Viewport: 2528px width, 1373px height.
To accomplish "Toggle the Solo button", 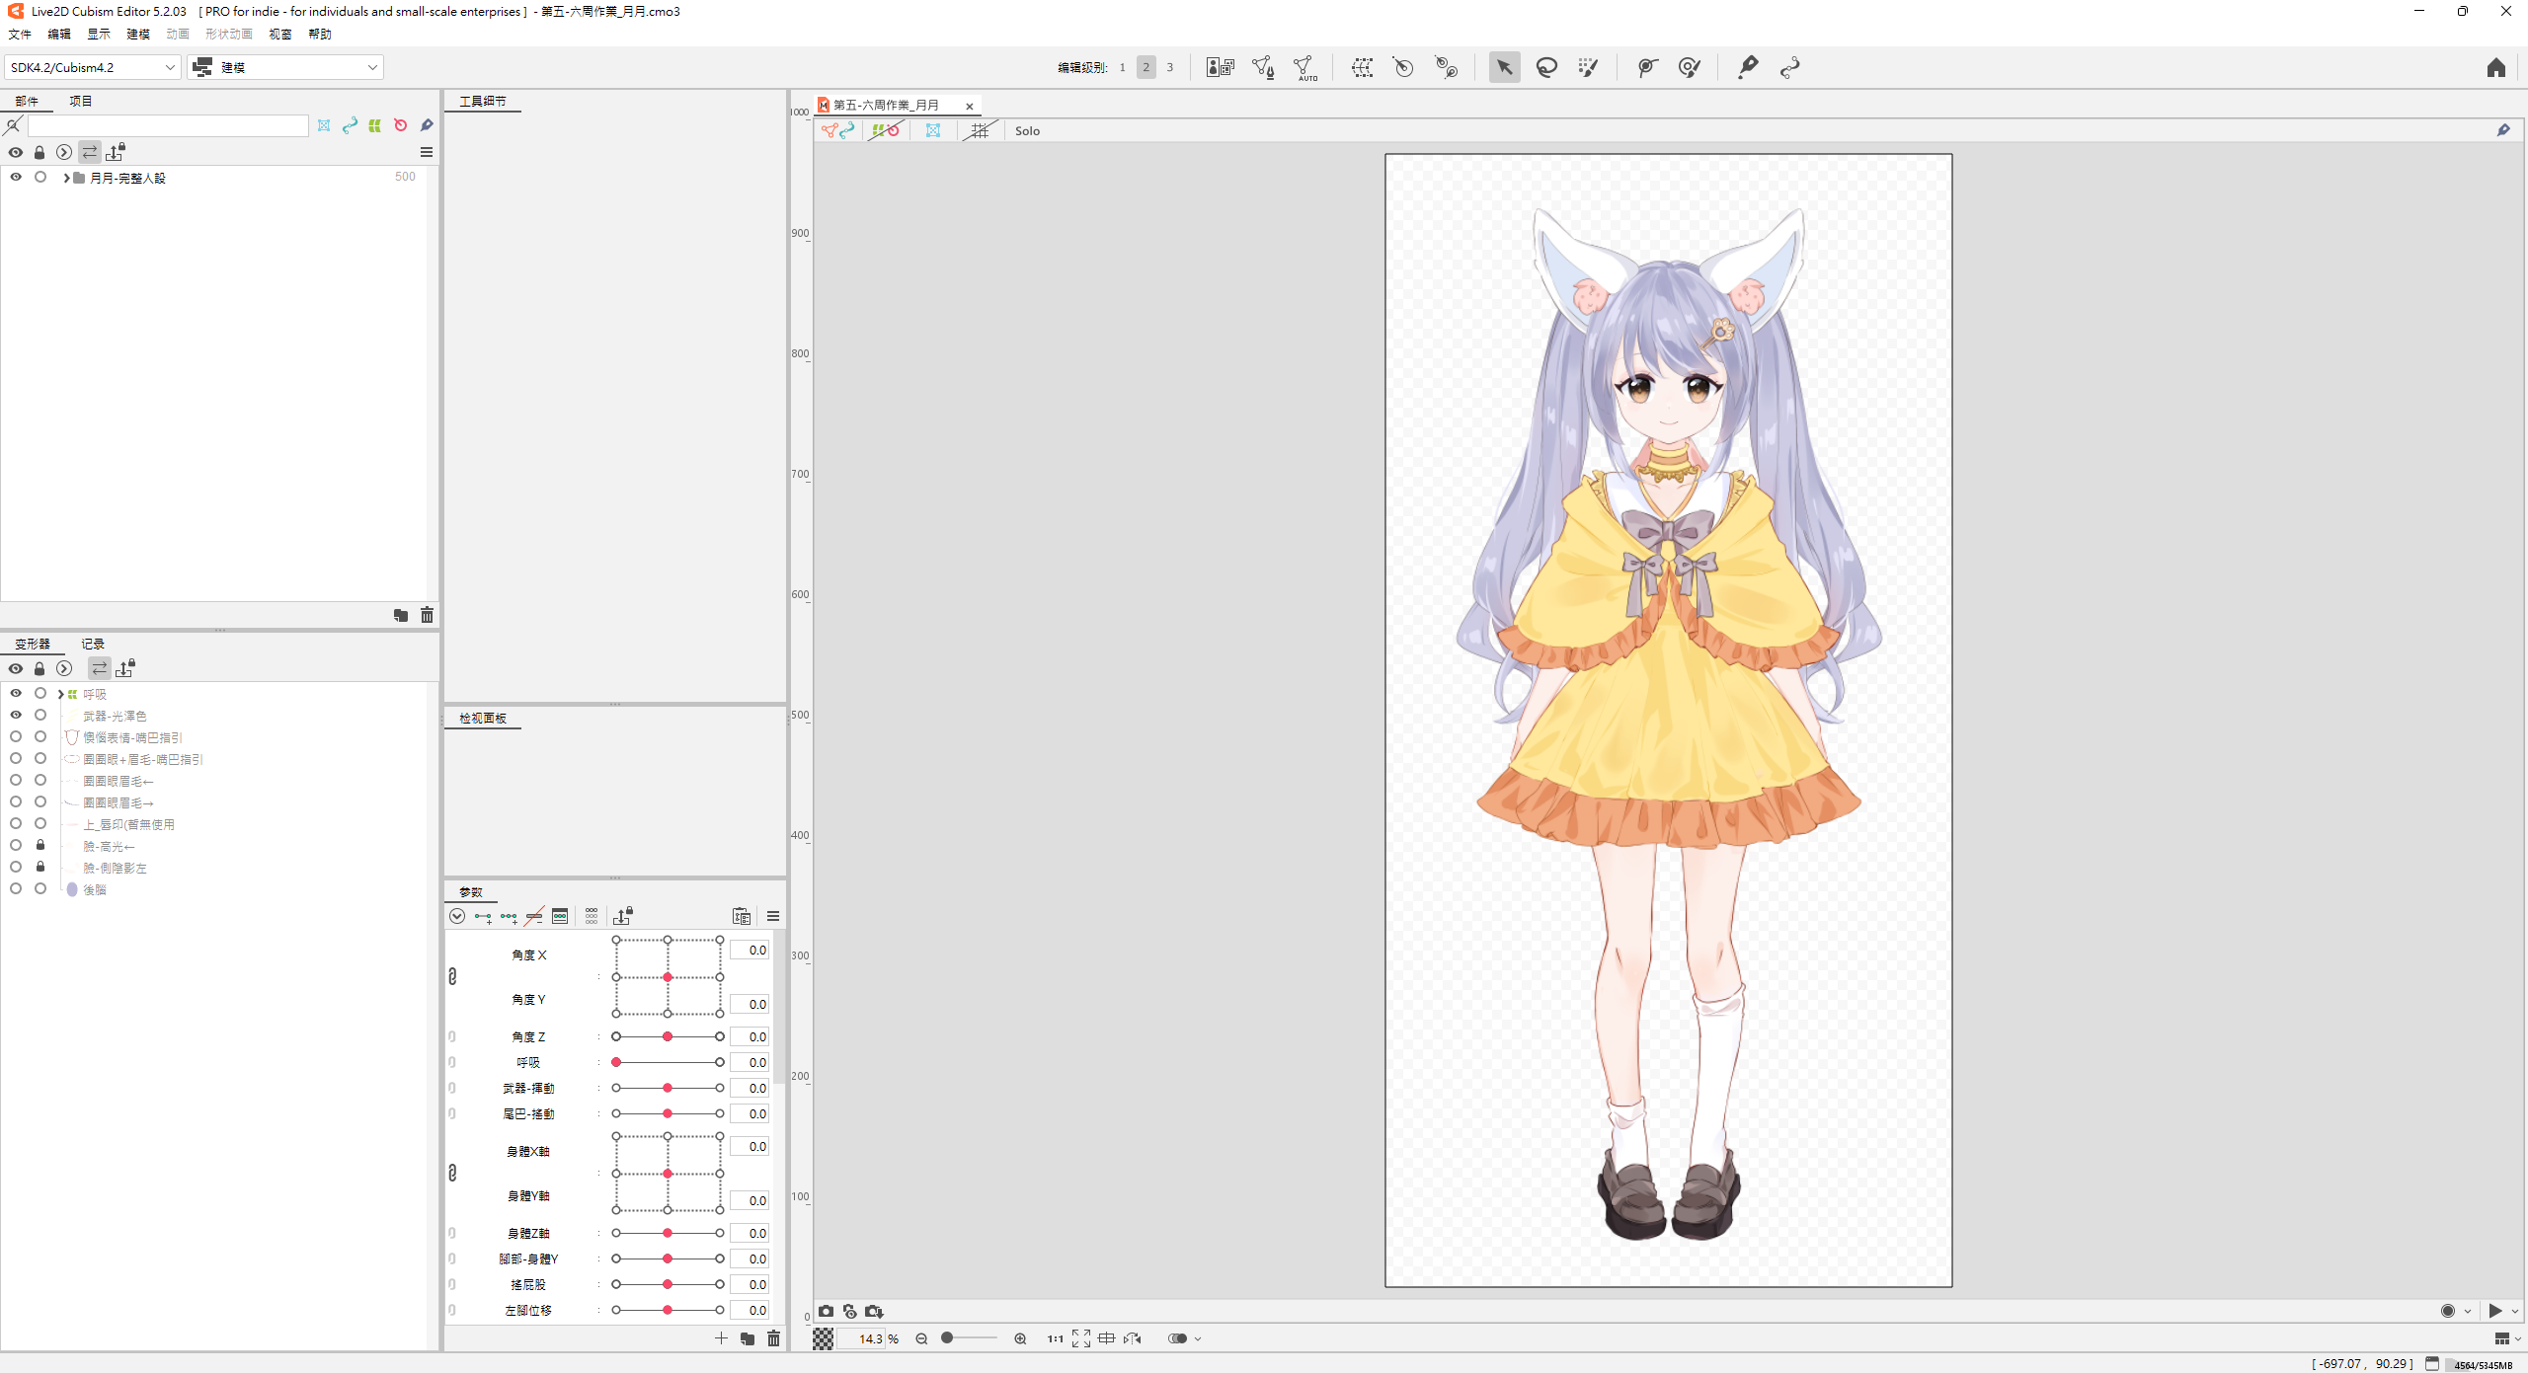I will pos(1027,130).
